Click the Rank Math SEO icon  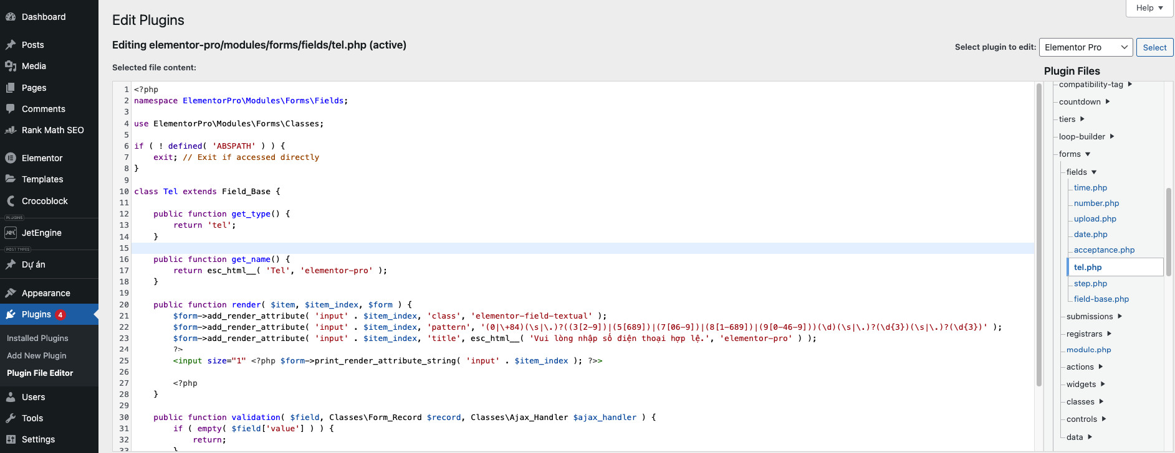pos(11,130)
